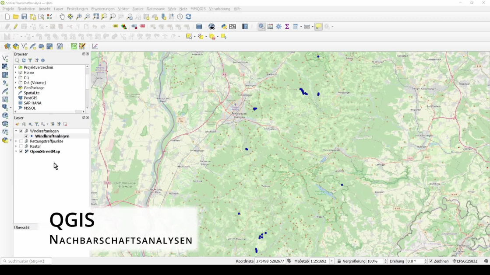Select the SAP HANA browser entry
Screen dimensions: 490x275
pos(32,103)
